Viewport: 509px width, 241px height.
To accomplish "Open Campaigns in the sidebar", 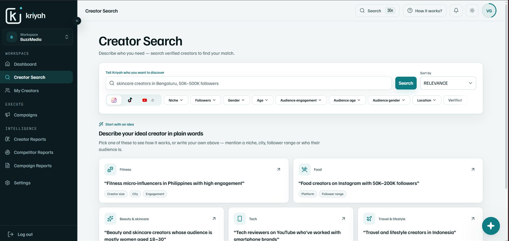I will tap(36, 115).
